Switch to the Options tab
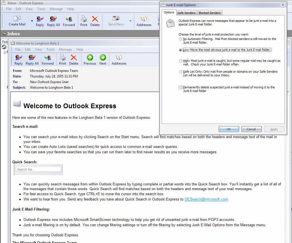The image size is (292, 243). (169, 13)
